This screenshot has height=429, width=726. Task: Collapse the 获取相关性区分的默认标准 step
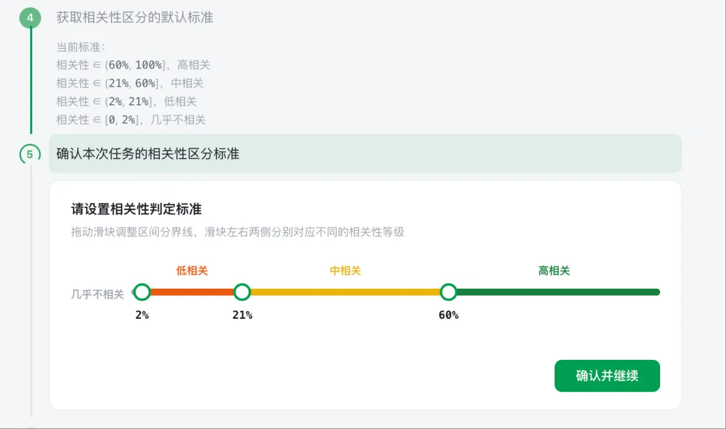[134, 17]
